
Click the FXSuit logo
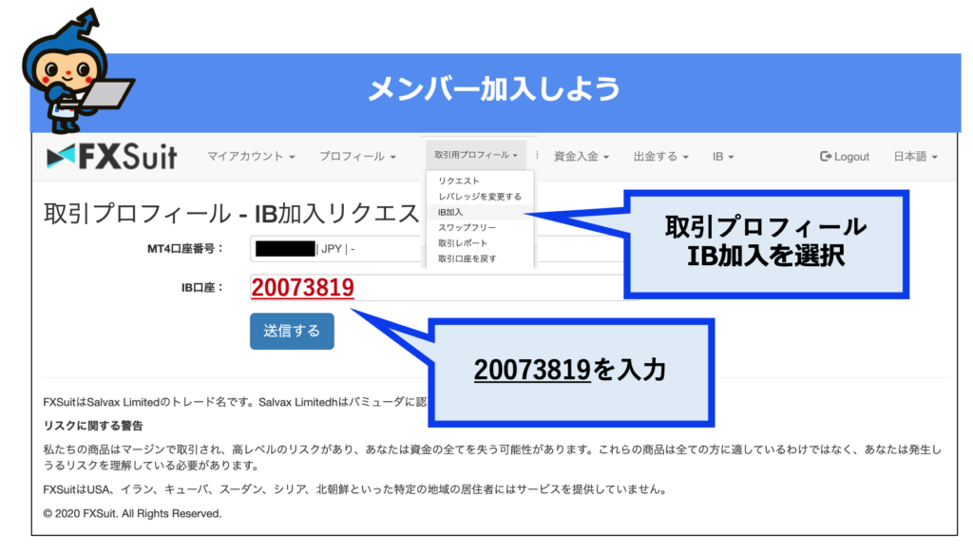tap(112, 157)
